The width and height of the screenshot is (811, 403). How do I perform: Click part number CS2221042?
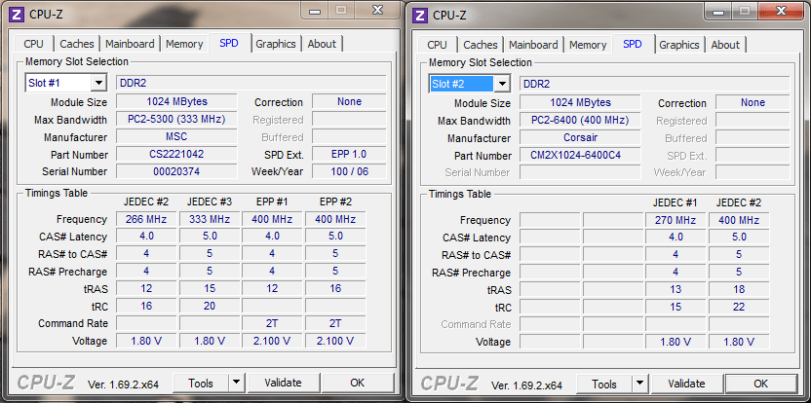[176, 154]
